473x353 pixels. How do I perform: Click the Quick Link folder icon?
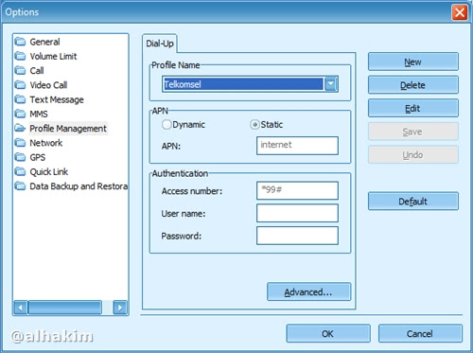[x=20, y=171]
